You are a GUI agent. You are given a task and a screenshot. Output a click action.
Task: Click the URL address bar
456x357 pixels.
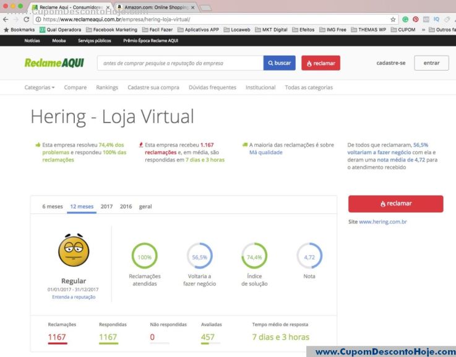215,19
